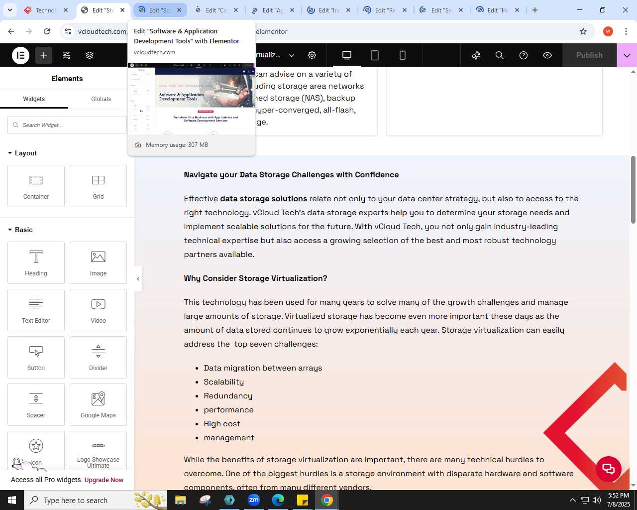Open the Structure layers icon
Screen dimensions: 637x510
point(90,55)
